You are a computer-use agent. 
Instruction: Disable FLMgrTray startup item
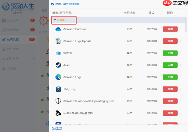tap(170, 89)
